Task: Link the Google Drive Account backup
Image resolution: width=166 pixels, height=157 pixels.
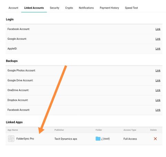Action: (x=158, y=80)
